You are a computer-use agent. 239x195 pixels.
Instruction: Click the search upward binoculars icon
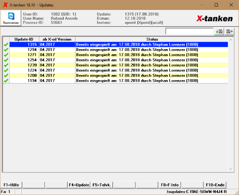point(230,31)
